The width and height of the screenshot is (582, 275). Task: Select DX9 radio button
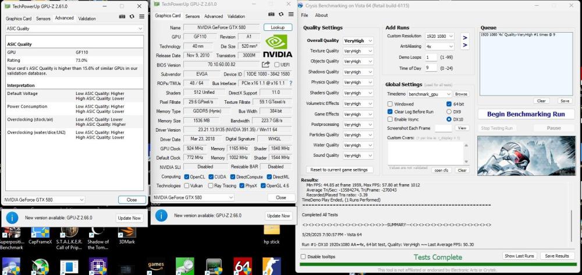click(449, 111)
